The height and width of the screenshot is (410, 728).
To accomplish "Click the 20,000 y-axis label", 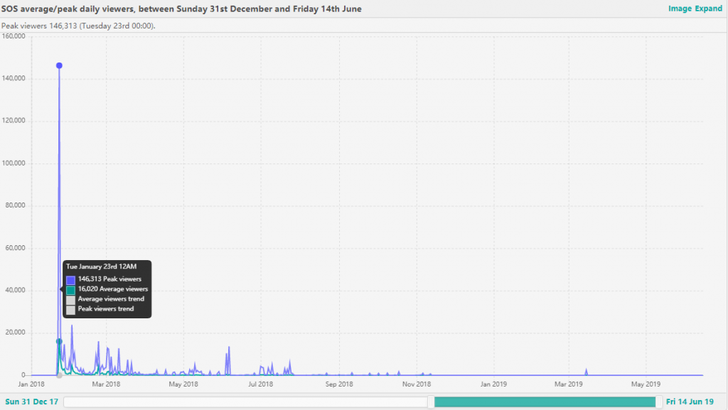I will [16, 333].
